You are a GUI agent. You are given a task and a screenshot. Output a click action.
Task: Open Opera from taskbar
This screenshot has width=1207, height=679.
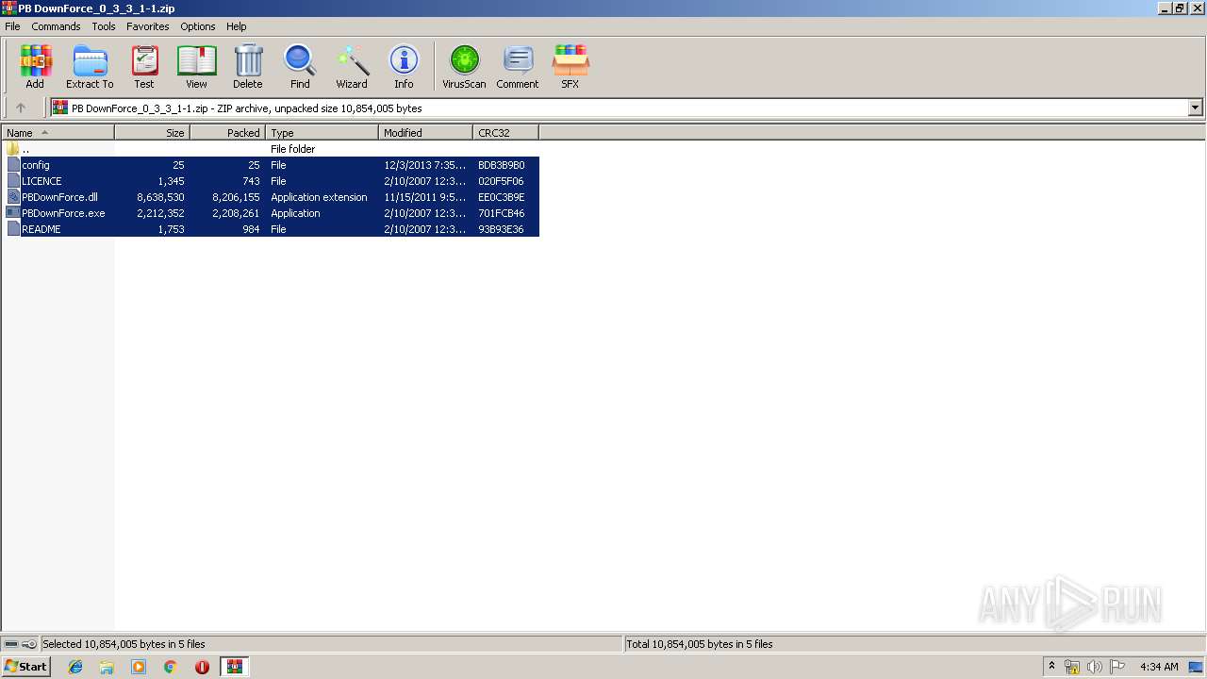[202, 667]
